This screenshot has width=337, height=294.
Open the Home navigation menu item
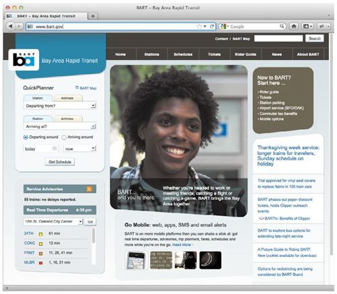click(x=120, y=54)
